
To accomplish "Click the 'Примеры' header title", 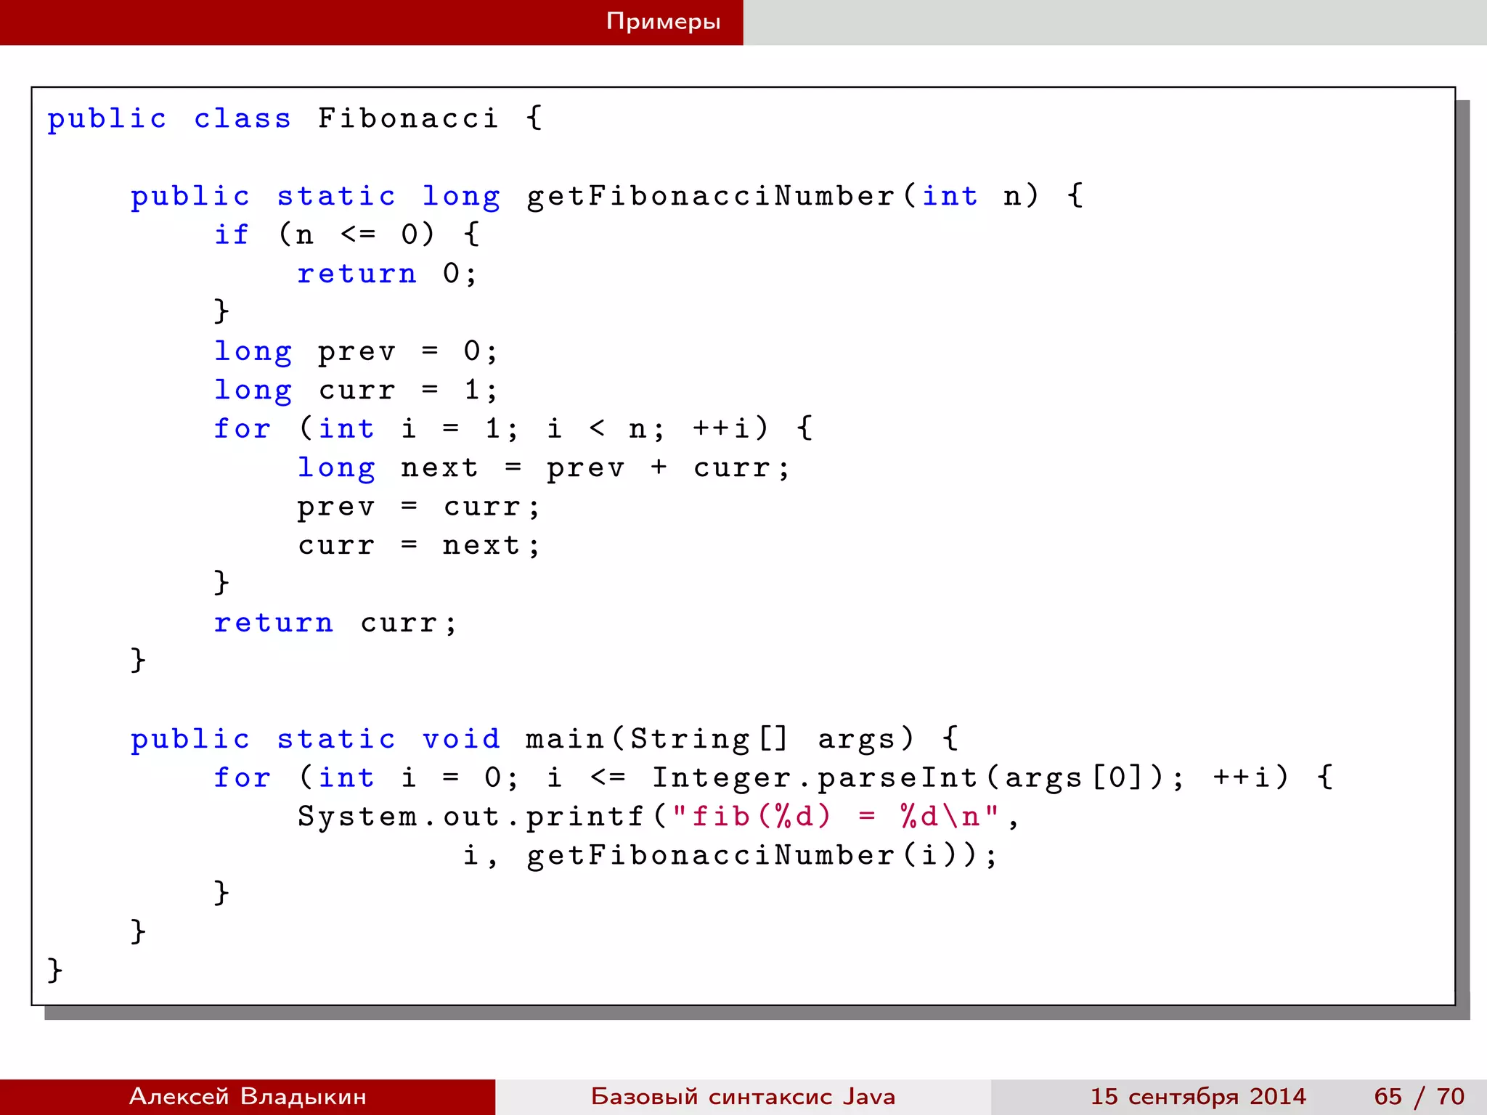I will [663, 22].
